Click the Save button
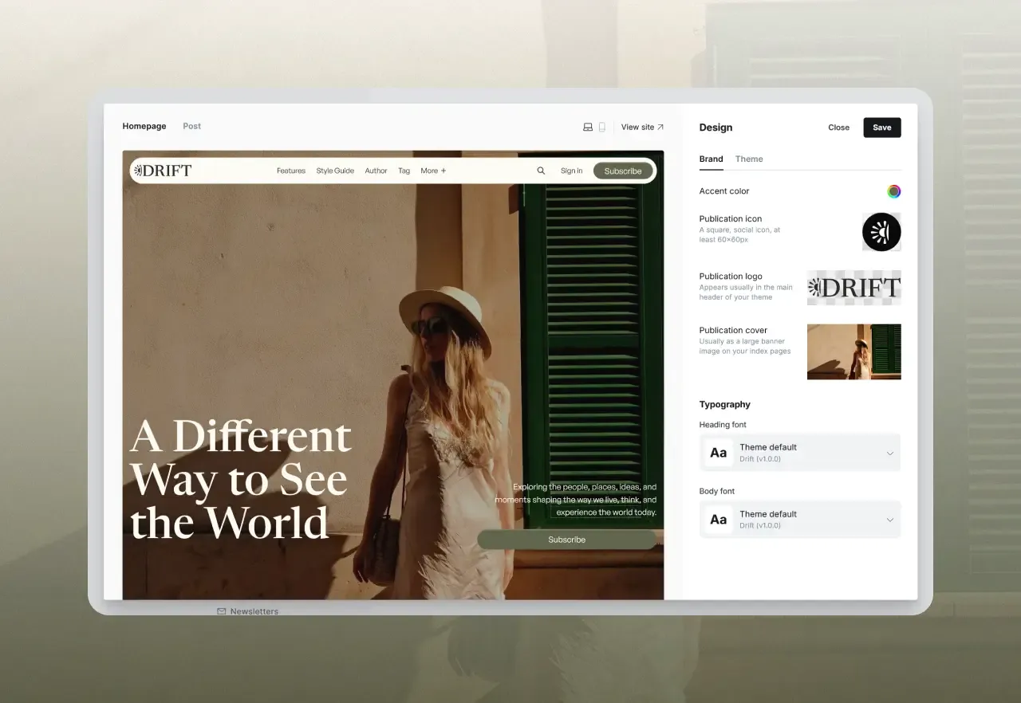Viewport: 1021px width, 703px height. pyautogui.click(x=882, y=128)
